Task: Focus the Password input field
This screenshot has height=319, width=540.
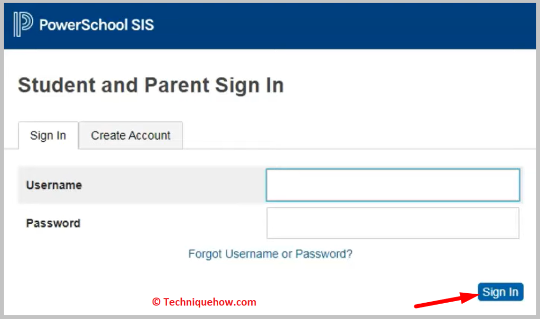Action: [393, 223]
